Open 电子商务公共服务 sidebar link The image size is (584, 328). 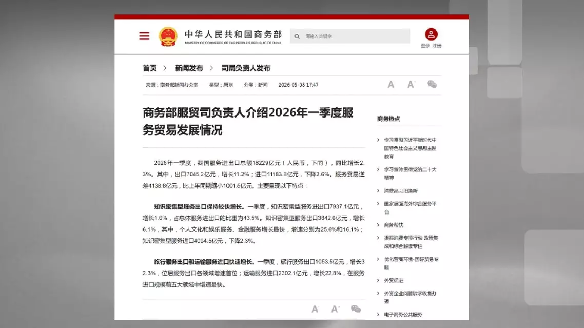pos(403,315)
